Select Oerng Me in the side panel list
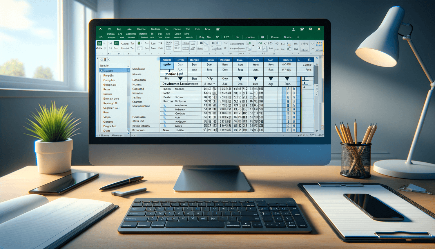Screen dimensions: 435x249 pyautogui.click(x=109, y=80)
